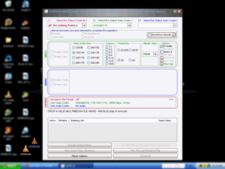Open the Output Audio Codec dropdown
This screenshot has height=169, width=225.
click(x=175, y=25)
